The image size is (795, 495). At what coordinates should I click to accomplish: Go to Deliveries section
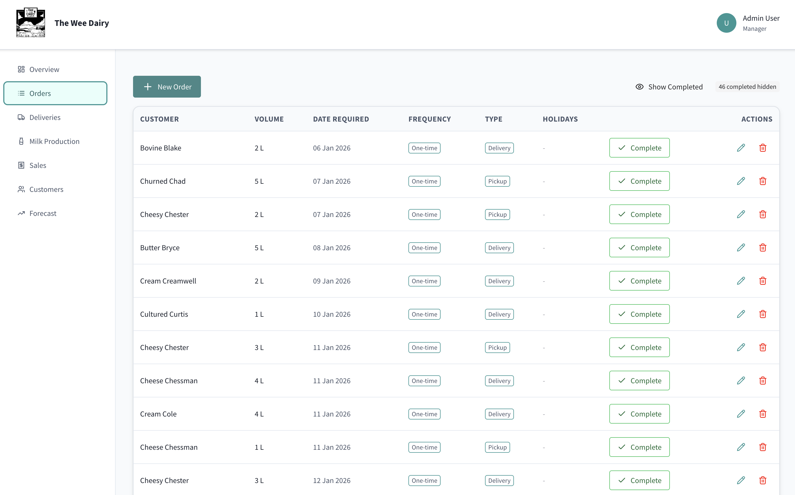click(x=45, y=117)
